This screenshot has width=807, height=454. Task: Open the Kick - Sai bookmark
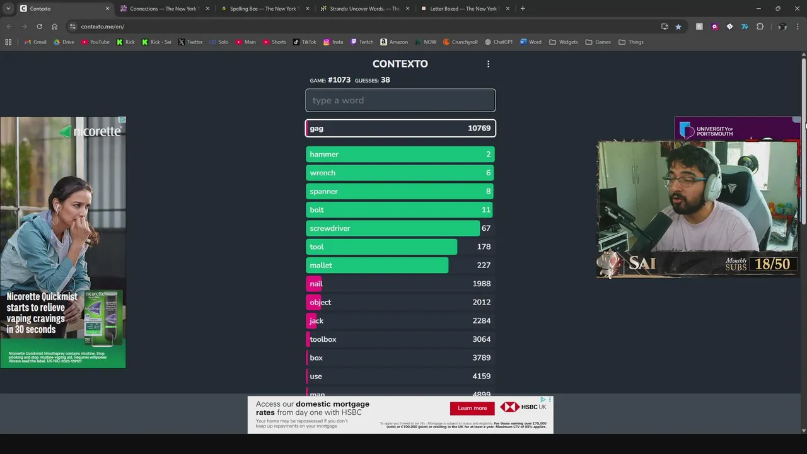pyautogui.click(x=156, y=42)
